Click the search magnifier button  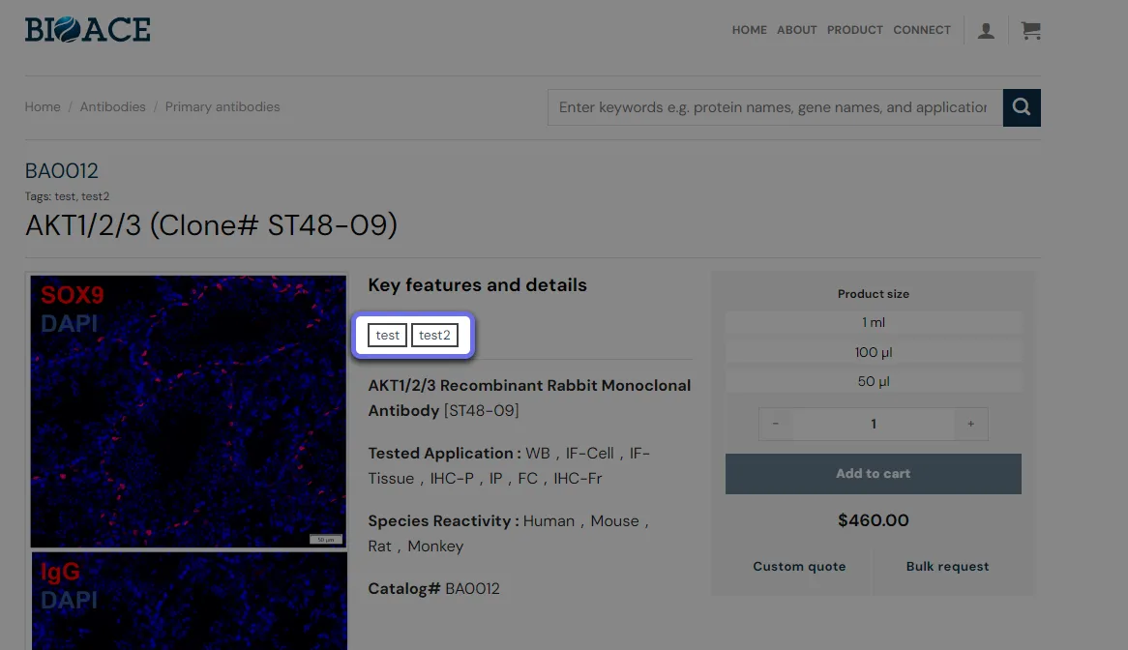pos(1022,108)
